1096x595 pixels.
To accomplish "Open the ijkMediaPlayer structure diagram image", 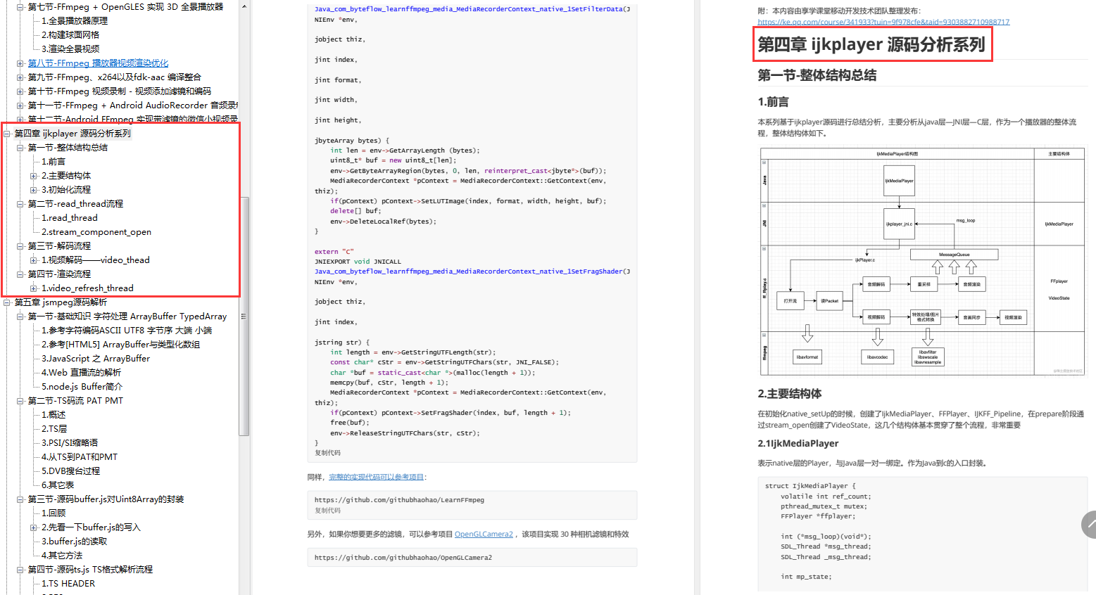I will coord(923,262).
